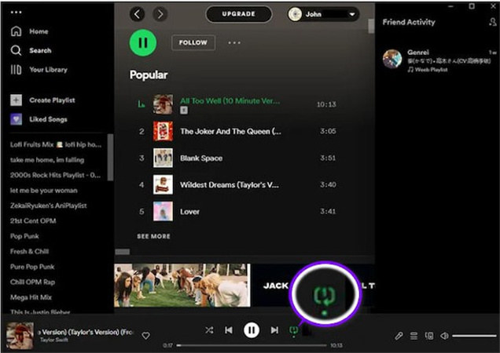Image resolution: width=500 pixels, height=353 pixels.
Task: Open Lofi Fruits Mix playlist
Action: click(56, 144)
